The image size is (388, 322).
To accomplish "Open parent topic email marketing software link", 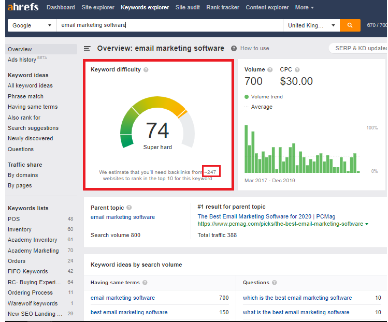I will [123, 217].
